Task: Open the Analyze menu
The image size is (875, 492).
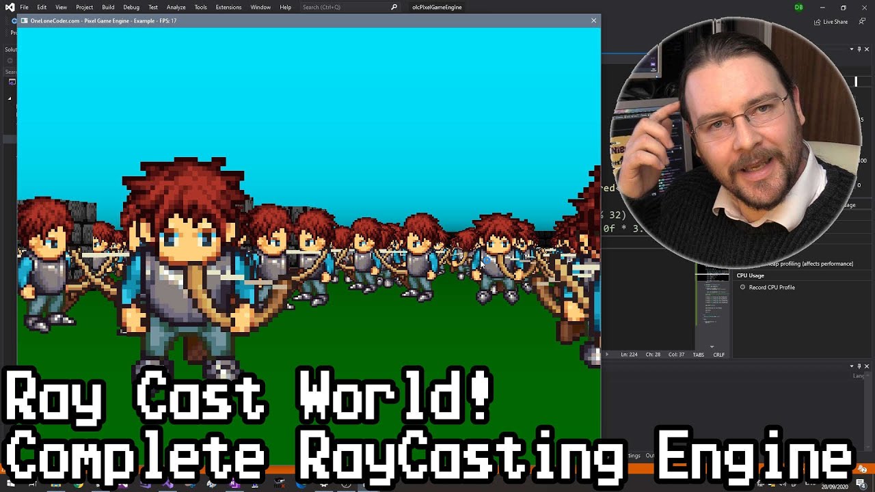Action: [176, 7]
